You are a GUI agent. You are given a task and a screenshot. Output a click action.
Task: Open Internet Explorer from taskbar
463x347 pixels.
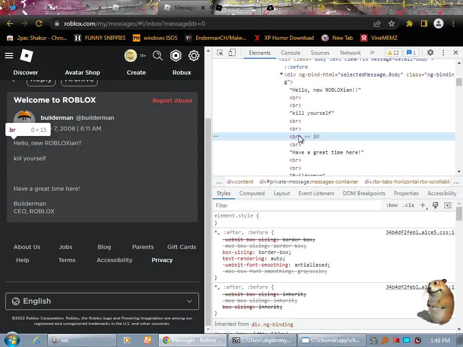pos(37,340)
